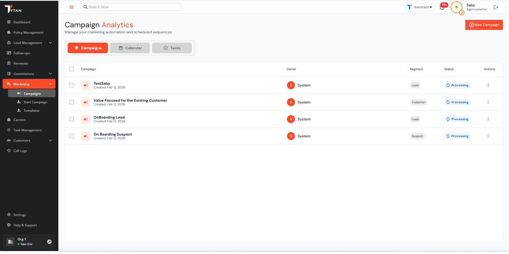This screenshot has height=254, width=509.
Task: Click the New Campaign button
Action: tap(484, 25)
